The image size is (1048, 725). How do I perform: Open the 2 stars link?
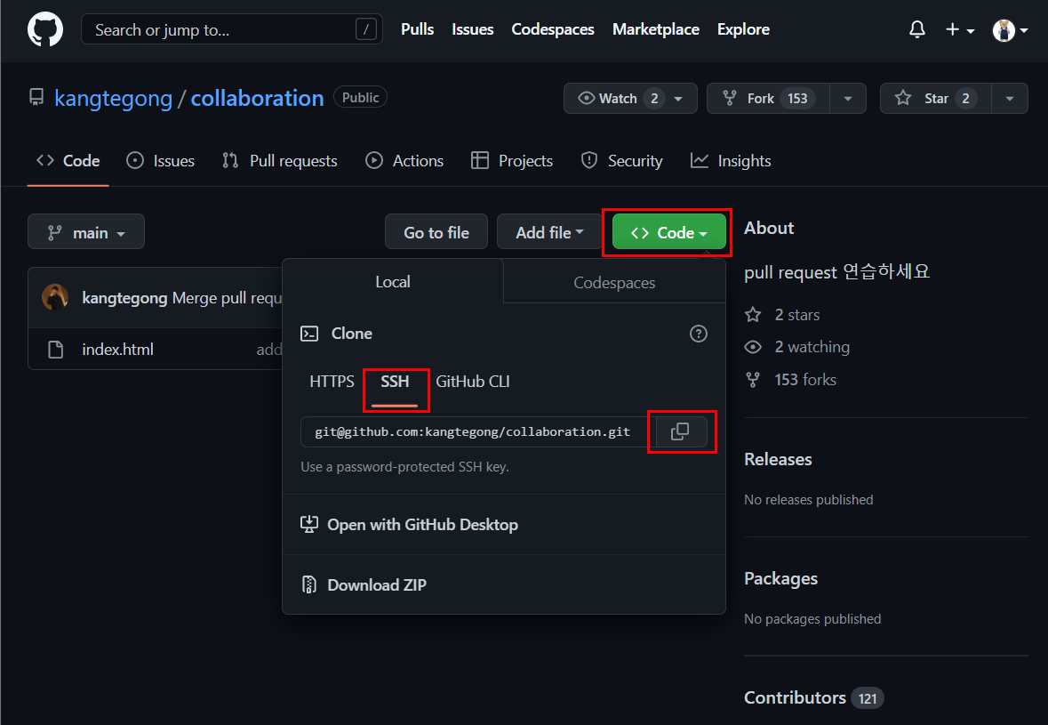click(782, 315)
